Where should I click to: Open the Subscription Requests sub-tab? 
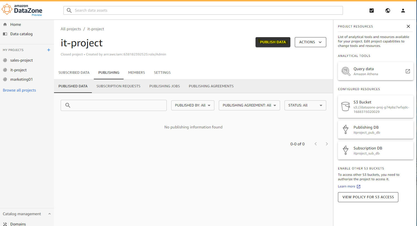119,86
